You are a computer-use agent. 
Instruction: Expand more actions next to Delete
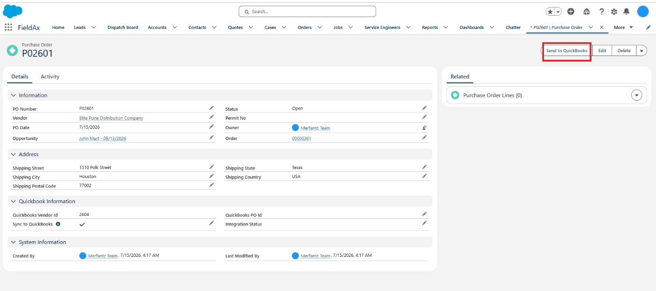pyautogui.click(x=641, y=51)
